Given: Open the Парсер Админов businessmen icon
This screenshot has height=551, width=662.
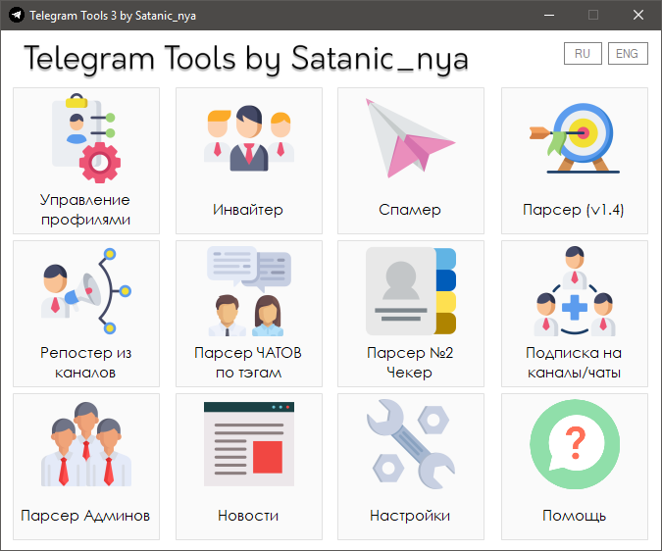Looking at the screenshot, I should pos(86,444).
